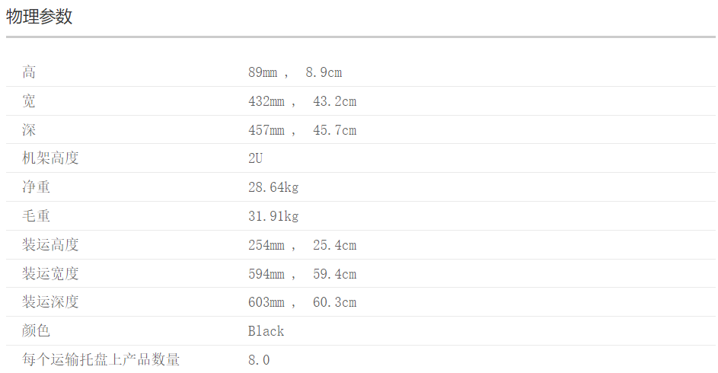
Task: Select the 净重 label
Action: [36, 187]
